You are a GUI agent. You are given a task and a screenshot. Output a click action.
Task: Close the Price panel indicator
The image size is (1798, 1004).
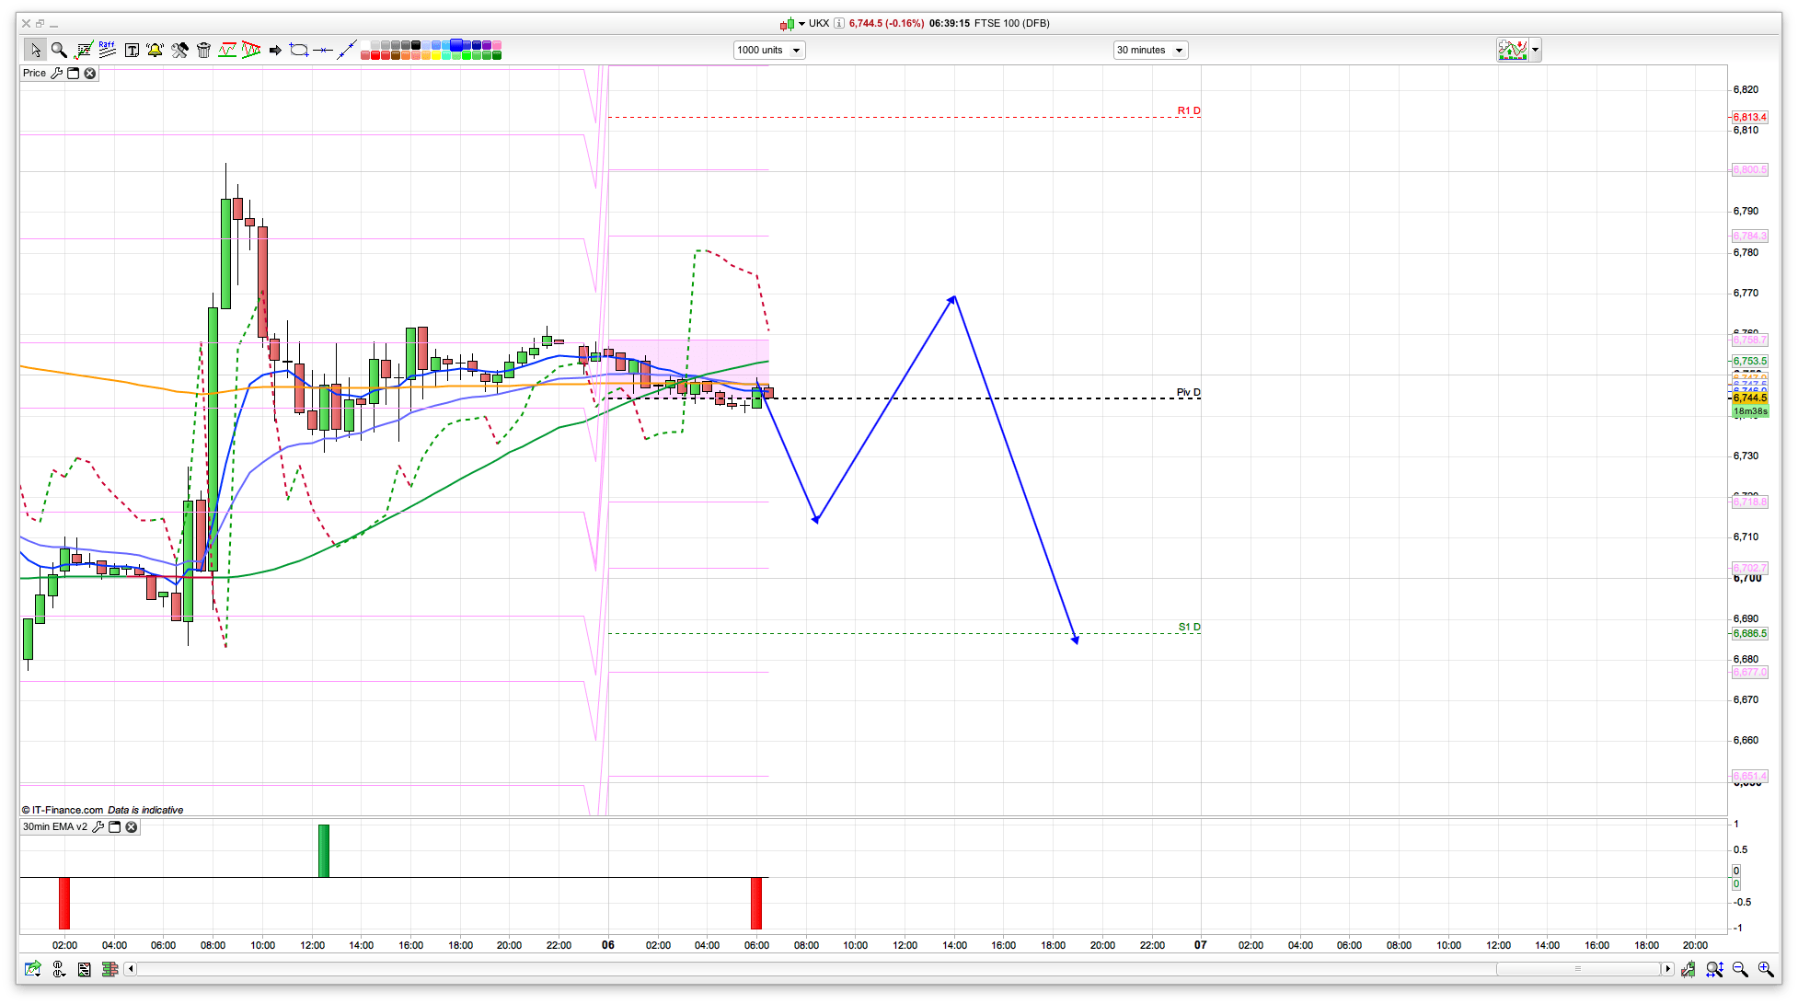tap(90, 74)
